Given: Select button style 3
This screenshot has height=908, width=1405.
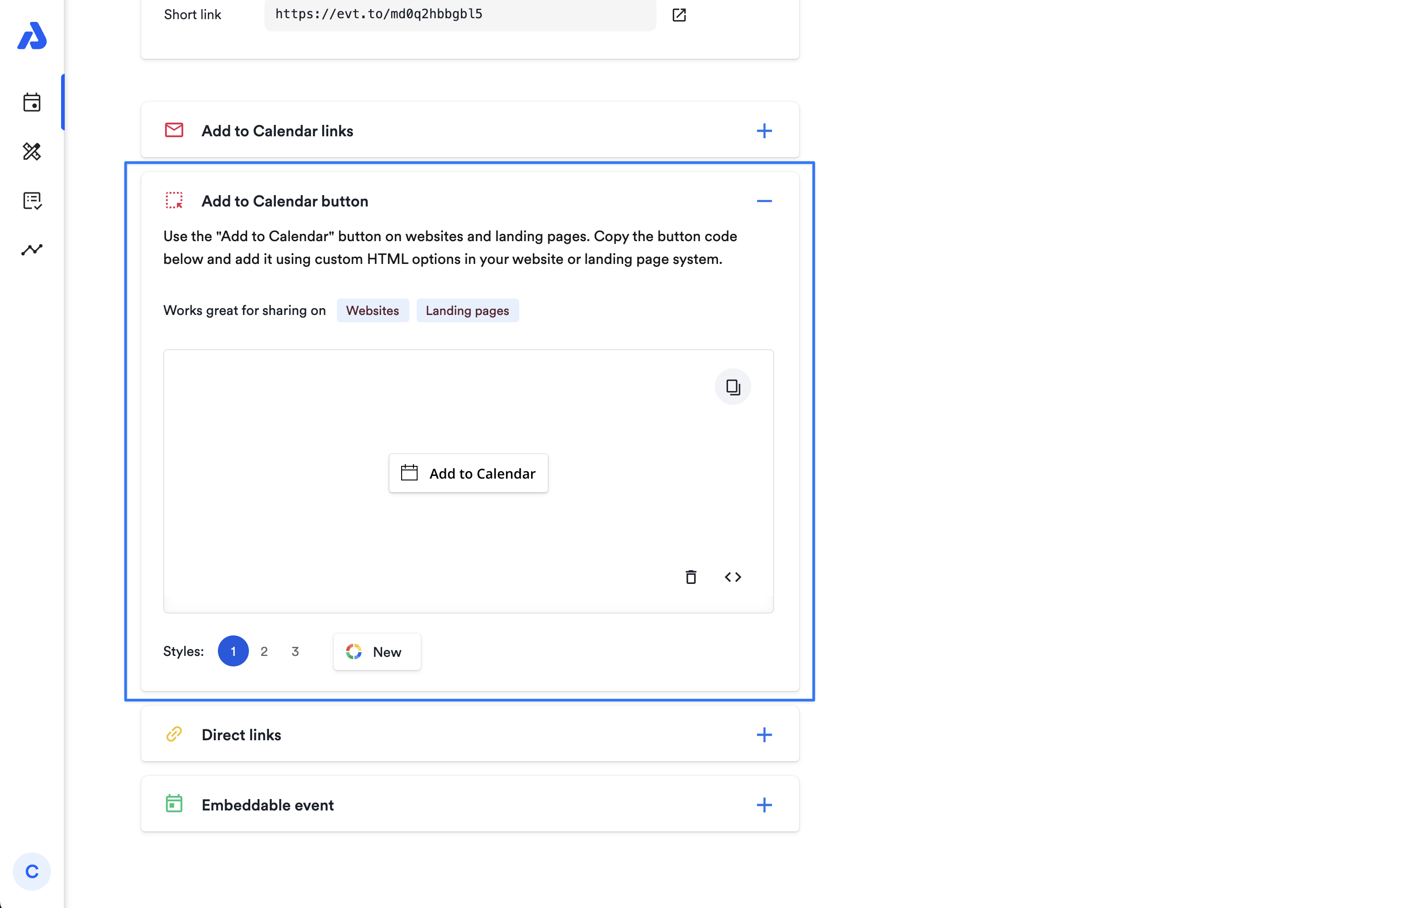Looking at the screenshot, I should (295, 651).
